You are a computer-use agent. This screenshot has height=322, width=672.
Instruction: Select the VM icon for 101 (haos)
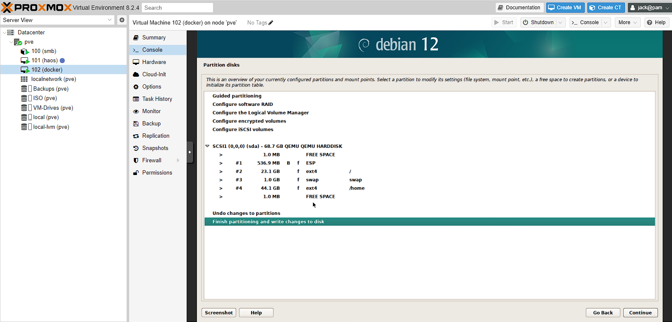coord(25,61)
